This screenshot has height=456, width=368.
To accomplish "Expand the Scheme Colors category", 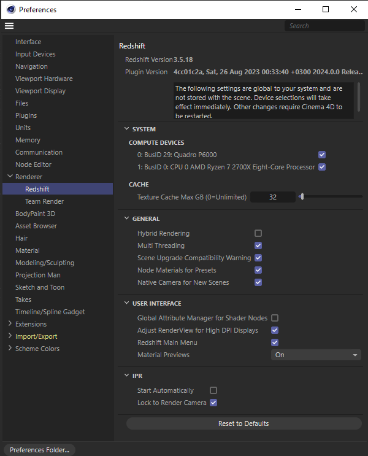I will click(x=10, y=348).
